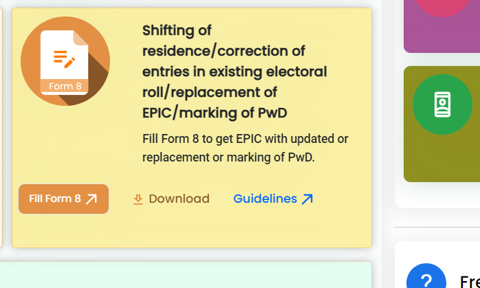The width and height of the screenshot is (480, 288).
Task: Click the orange download arrow icon
Action: click(138, 199)
